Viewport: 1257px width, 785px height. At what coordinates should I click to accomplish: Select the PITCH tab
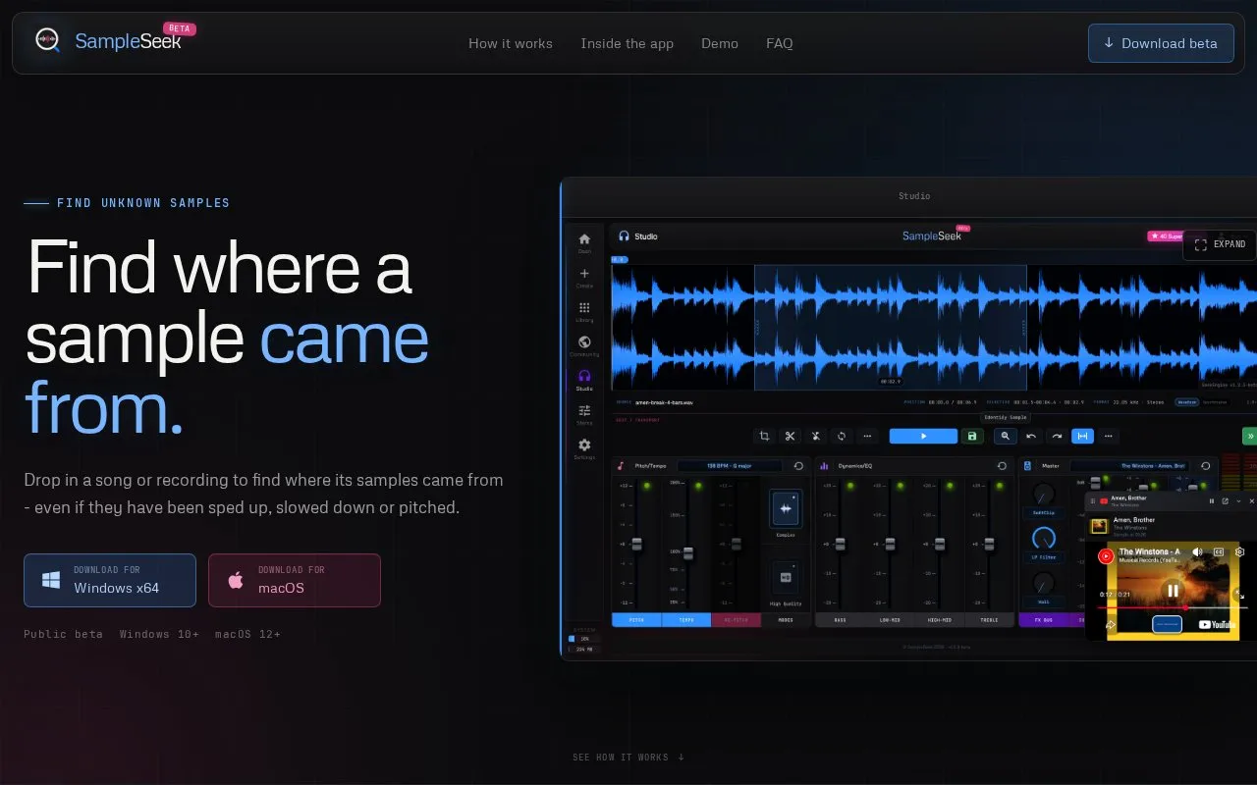[636, 620]
